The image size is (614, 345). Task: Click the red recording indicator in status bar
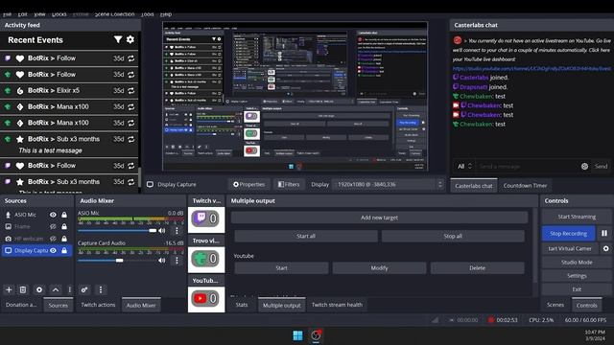point(491,319)
